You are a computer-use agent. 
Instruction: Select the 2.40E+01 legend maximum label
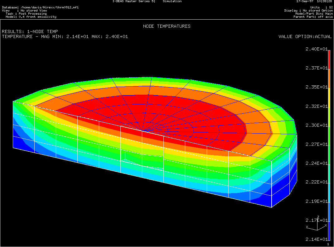[316, 49]
